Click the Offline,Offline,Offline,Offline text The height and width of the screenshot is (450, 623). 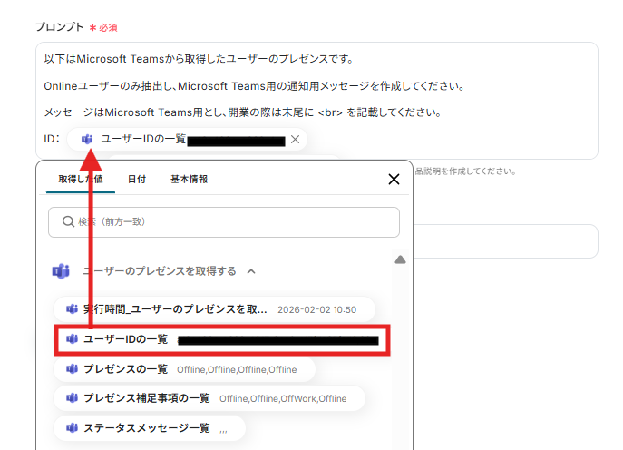point(237,369)
